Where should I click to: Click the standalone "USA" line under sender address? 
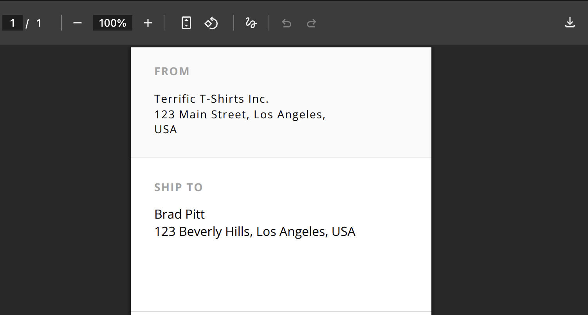click(x=166, y=129)
